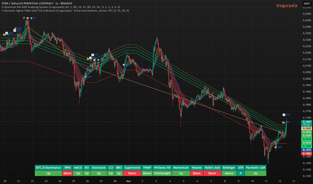Click the RPM header cell
This screenshot has height=184, width=313.
tap(68, 168)
